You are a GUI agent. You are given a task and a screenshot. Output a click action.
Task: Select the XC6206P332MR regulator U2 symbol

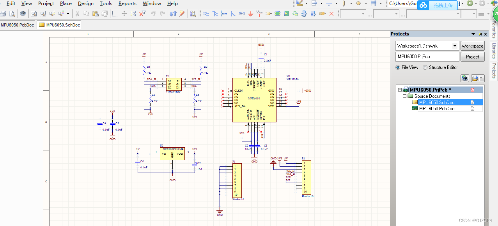[x=172, y=154]
